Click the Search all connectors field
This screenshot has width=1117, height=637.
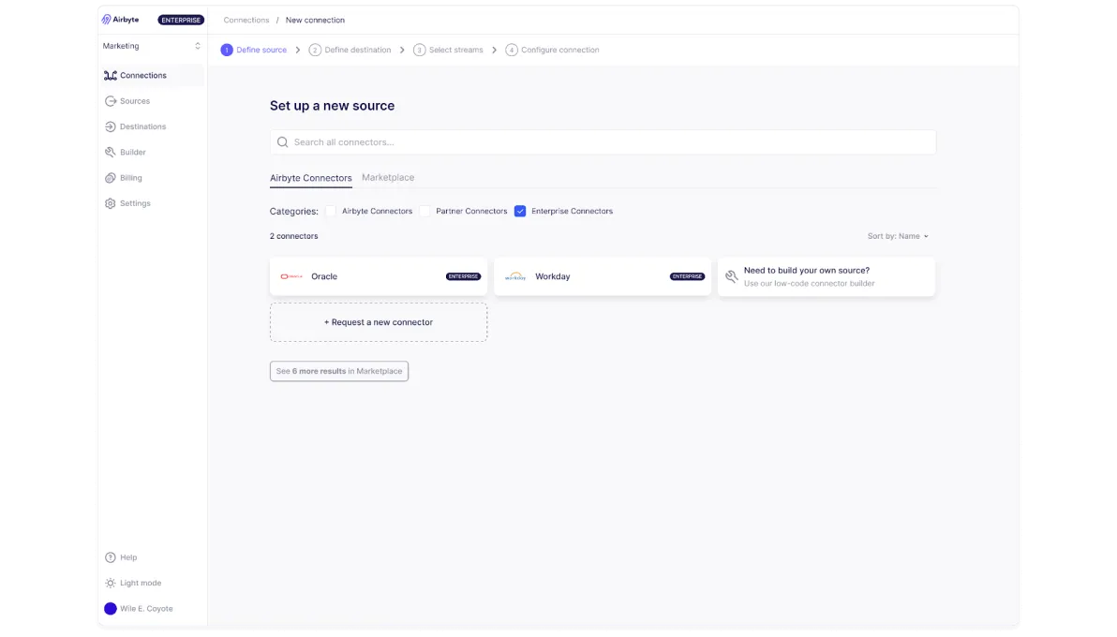click(603, 142)
